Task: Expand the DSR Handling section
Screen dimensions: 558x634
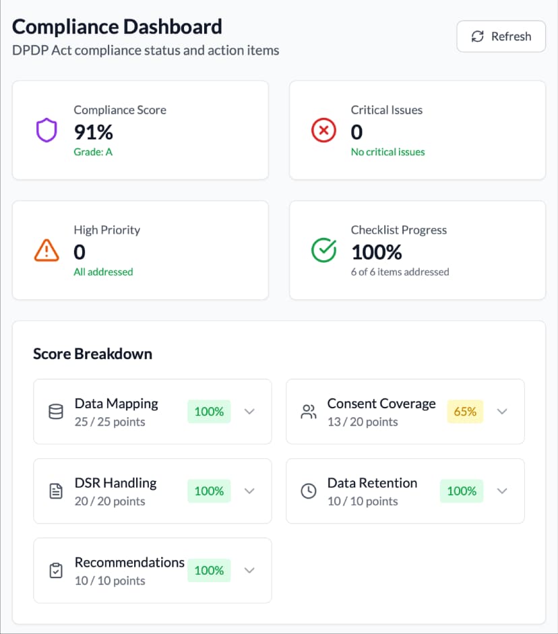Action: click(x=249, y=491)
